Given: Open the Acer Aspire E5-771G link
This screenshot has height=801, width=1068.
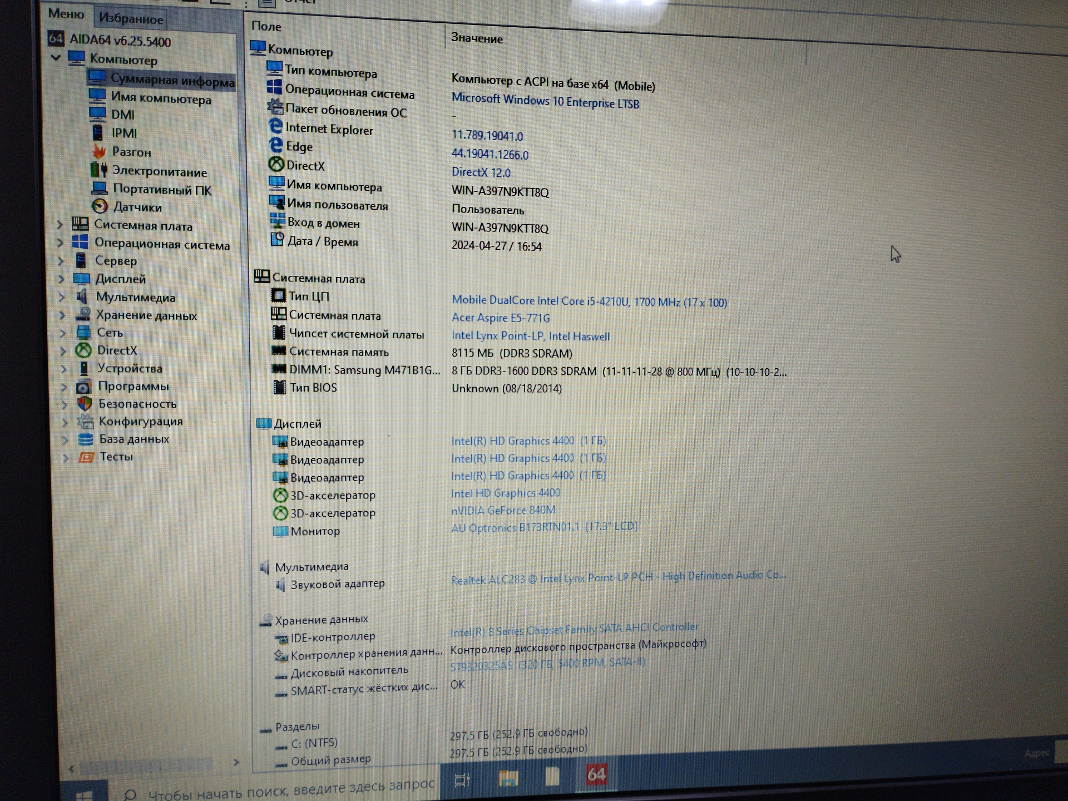Looking at the screenshot, I should coord(501,318).
